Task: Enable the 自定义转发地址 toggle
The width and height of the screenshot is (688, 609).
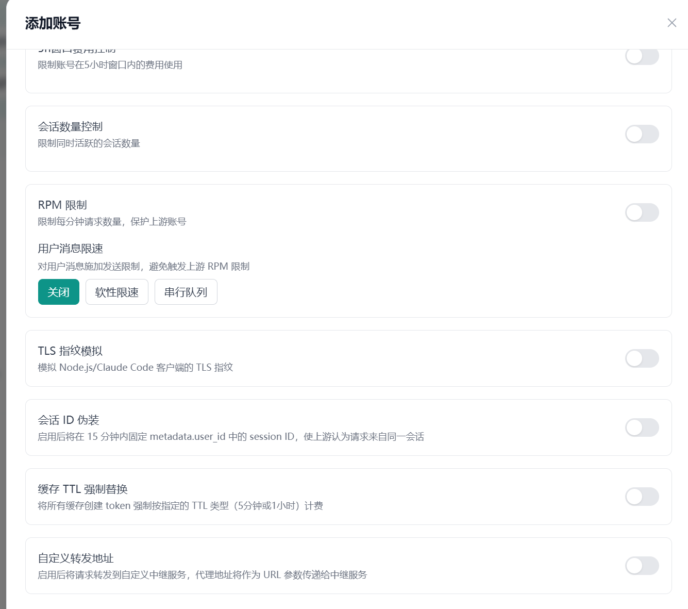Action: coord(642,566)
